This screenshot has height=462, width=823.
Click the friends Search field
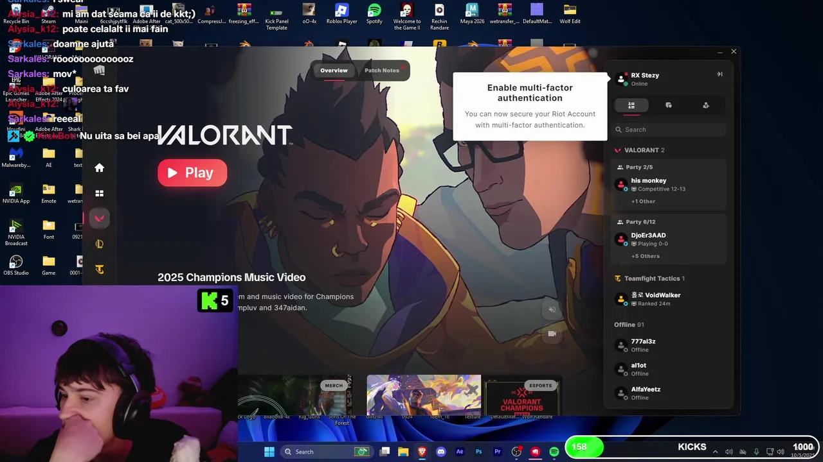click(x=669, y=130)
